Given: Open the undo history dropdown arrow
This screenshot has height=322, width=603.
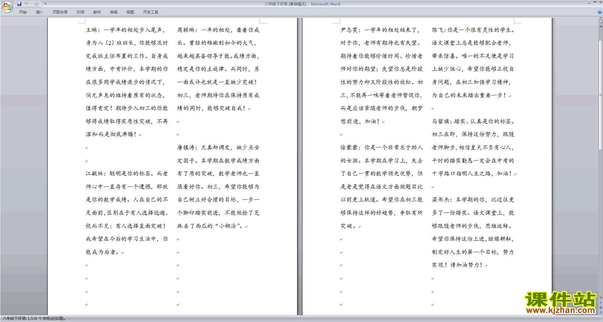Looking at the screenshot, I should pos(31,4).
